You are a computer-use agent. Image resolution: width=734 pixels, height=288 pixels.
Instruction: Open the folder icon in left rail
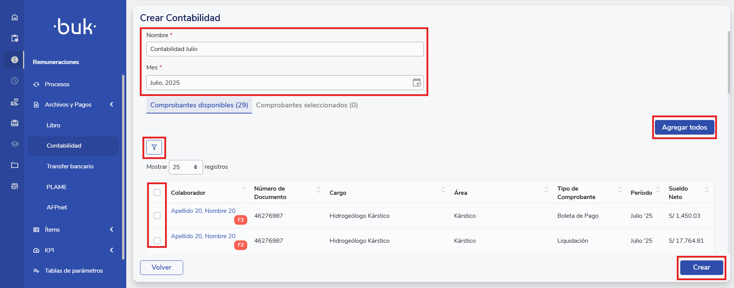click(15, 165)
